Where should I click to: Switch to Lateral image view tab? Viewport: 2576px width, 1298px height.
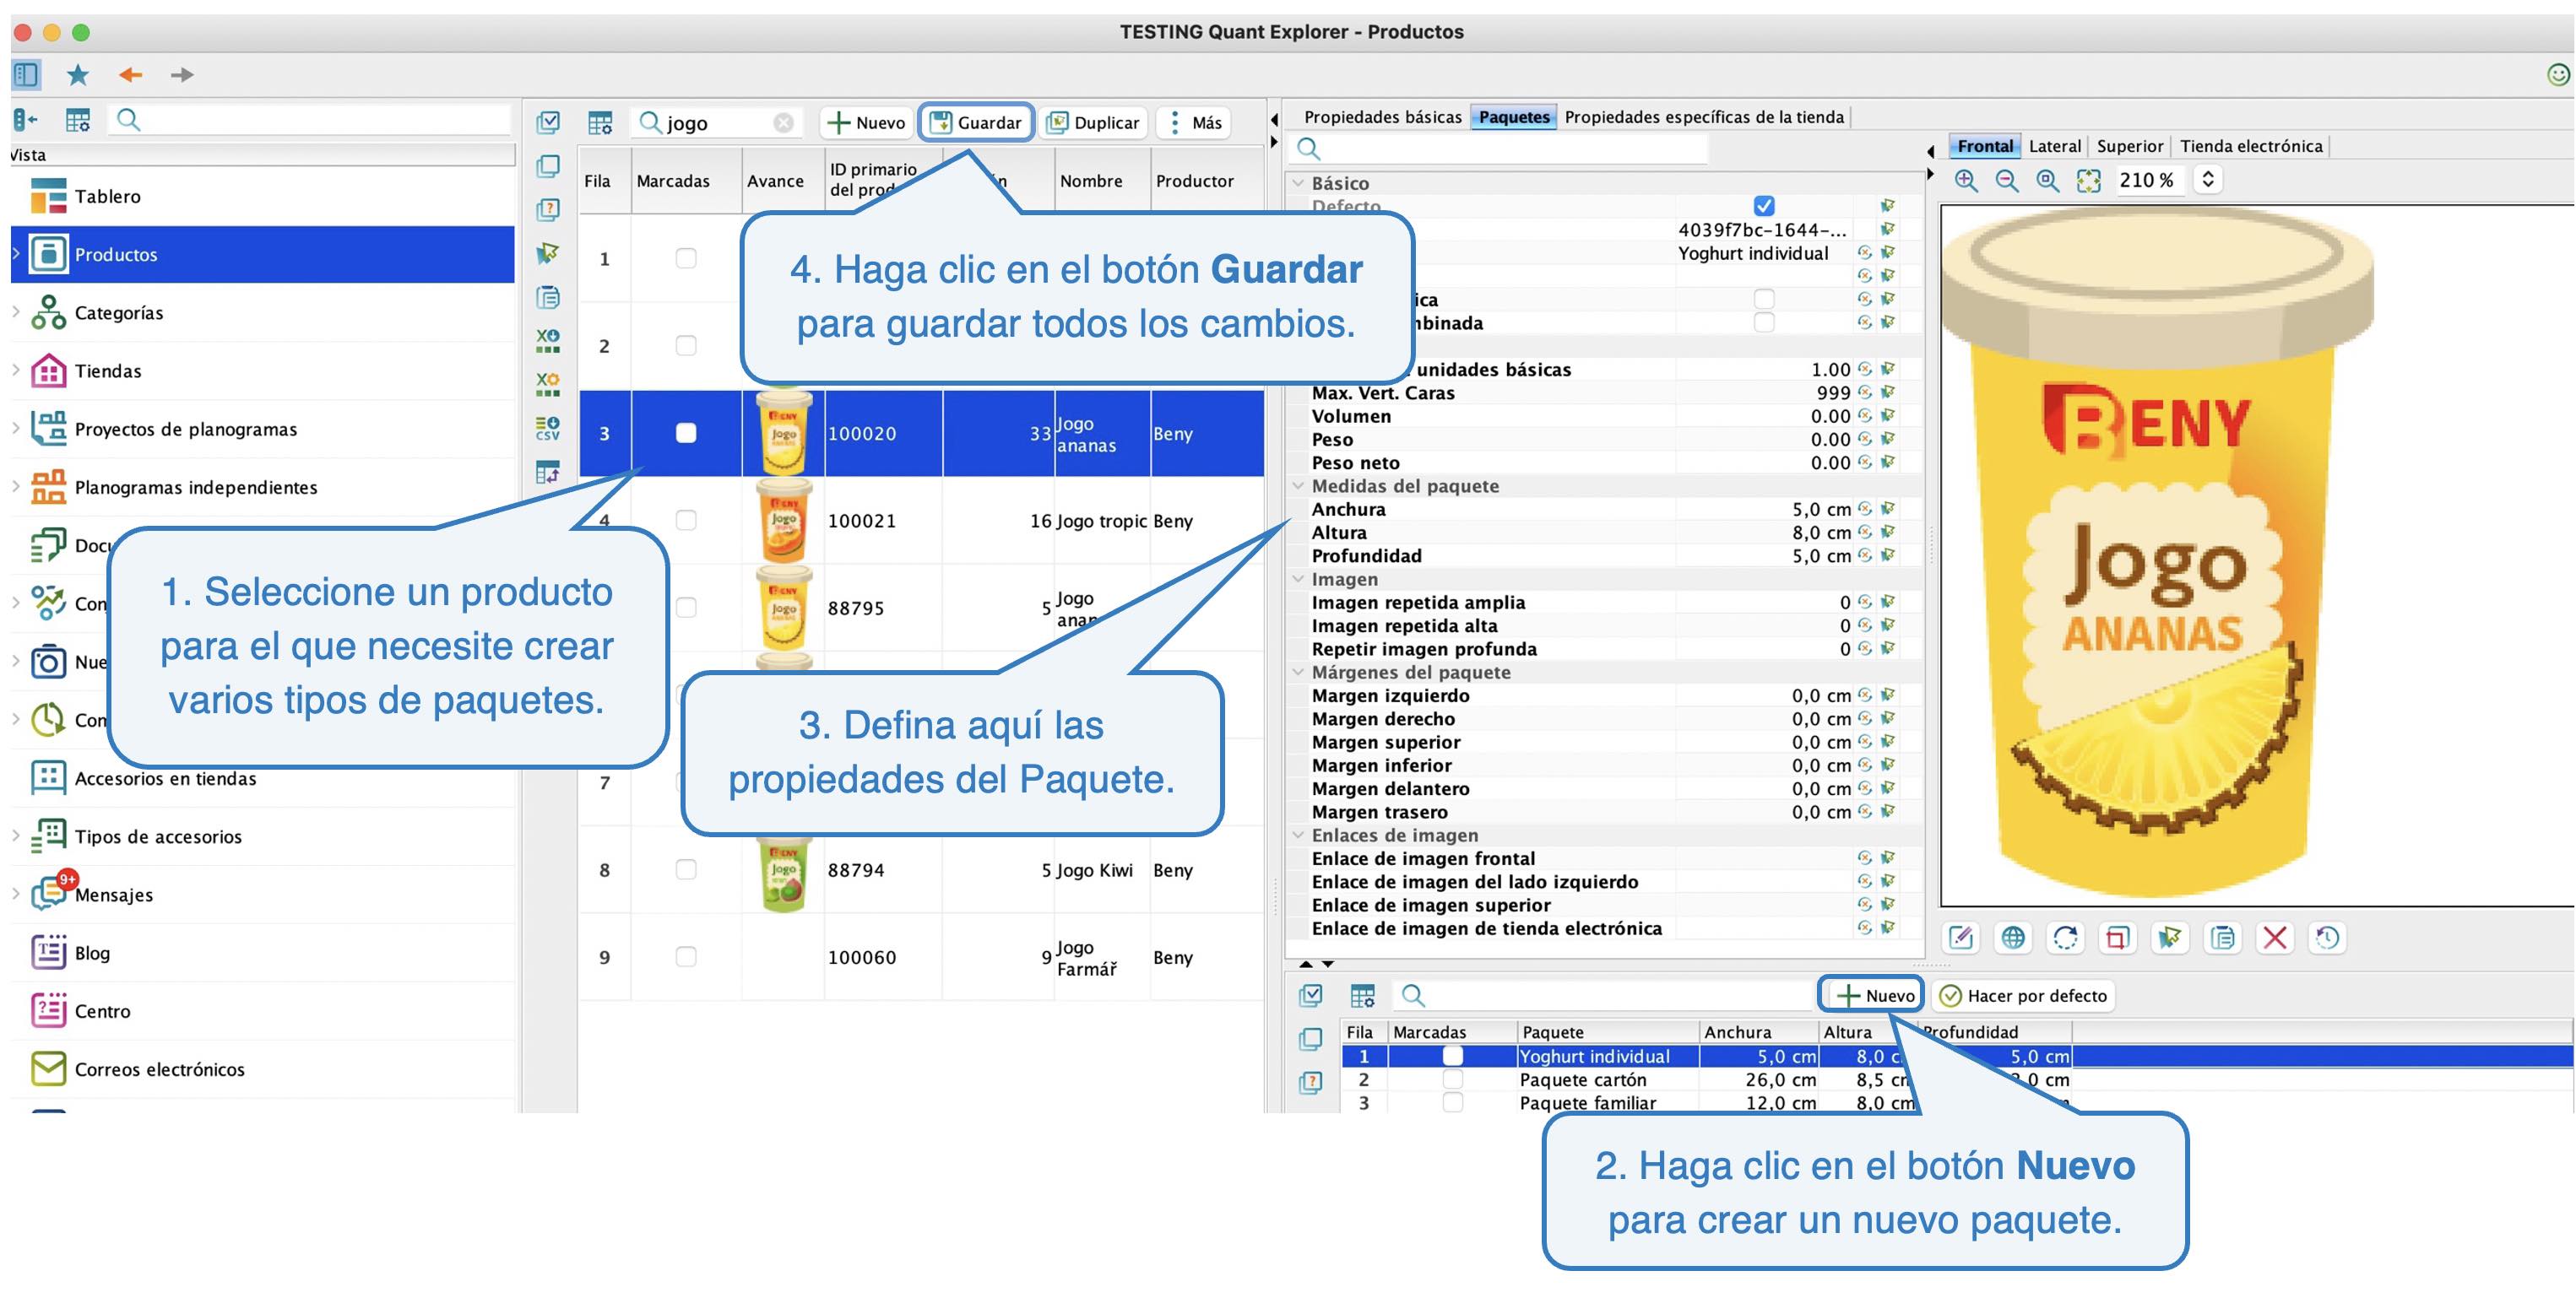(2055, 146)
